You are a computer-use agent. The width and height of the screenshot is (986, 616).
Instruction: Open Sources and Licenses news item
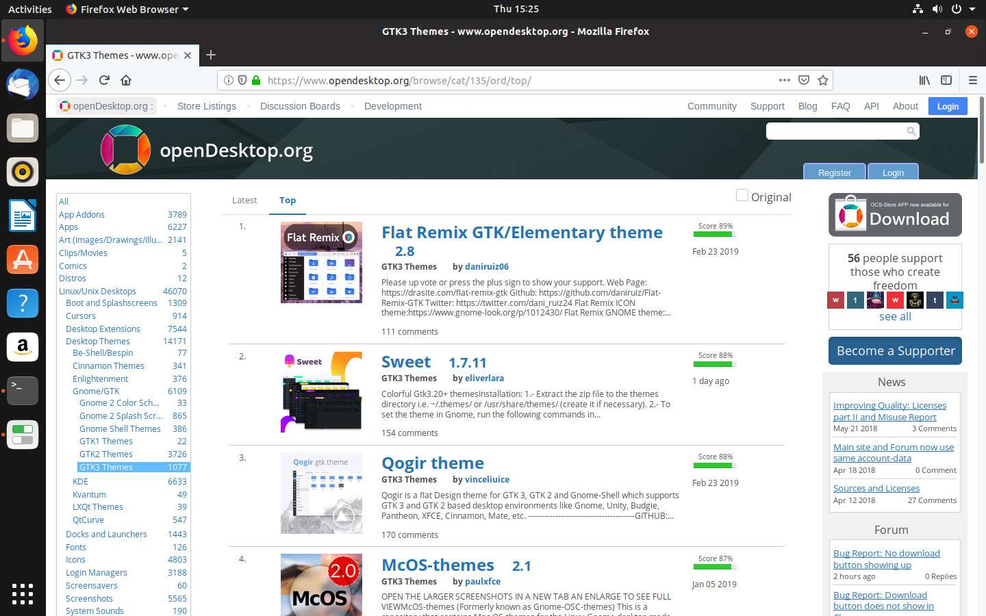[876, 488]
